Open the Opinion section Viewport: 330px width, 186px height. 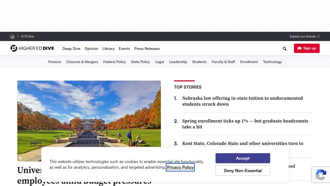91,49
